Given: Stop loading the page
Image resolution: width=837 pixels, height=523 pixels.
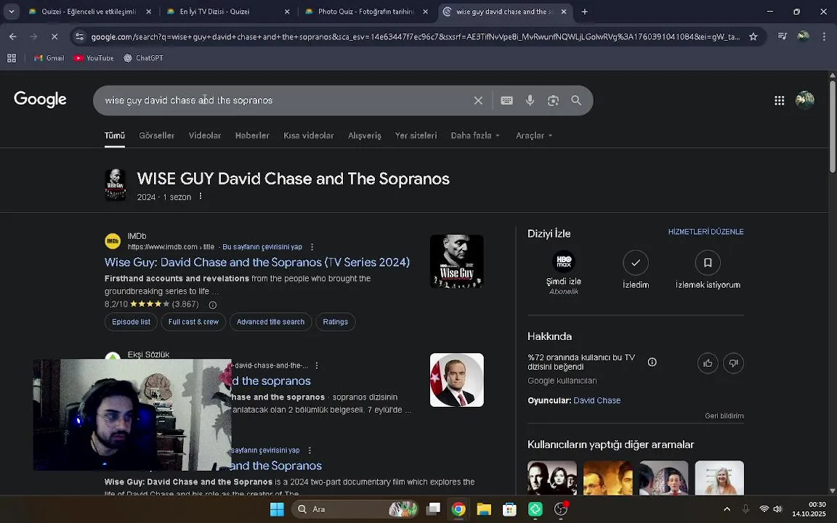Looking at the screenshot, I should pos(54,37).
